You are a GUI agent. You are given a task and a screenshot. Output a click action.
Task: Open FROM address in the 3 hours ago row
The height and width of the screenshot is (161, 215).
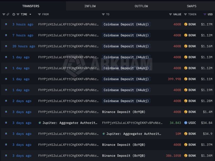[68, 25]
